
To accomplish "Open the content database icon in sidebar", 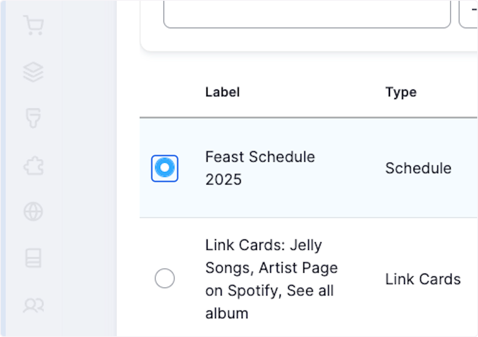I will pyautogui.click(x=33, y=258).
